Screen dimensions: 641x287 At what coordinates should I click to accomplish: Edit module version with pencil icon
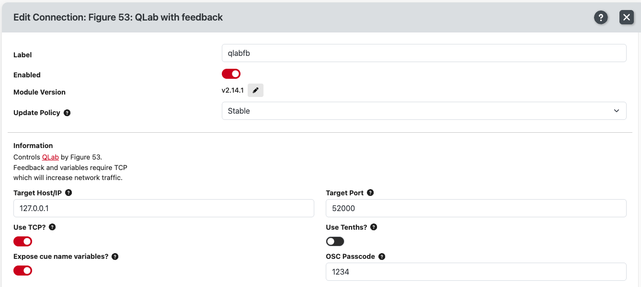255,90
